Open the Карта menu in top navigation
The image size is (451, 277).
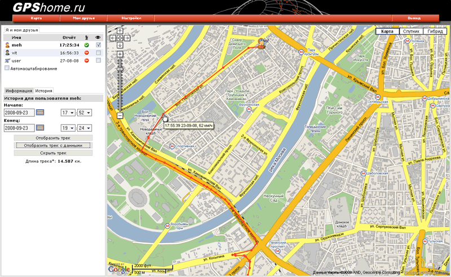(x=36, y=18)
